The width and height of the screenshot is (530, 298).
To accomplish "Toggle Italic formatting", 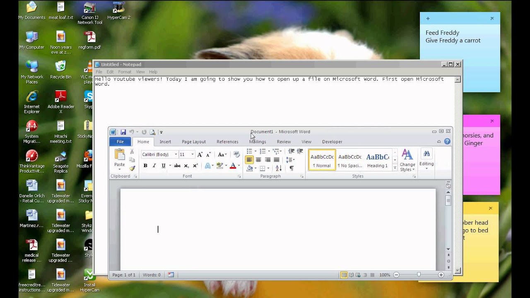I will [154, 166].
